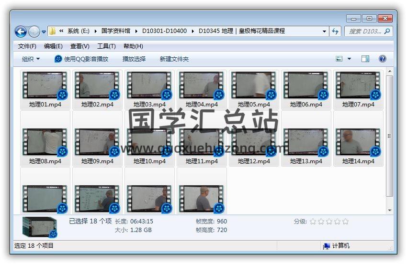
Task: Click the refresh button beside the address bar
Action: click(336, 31)
